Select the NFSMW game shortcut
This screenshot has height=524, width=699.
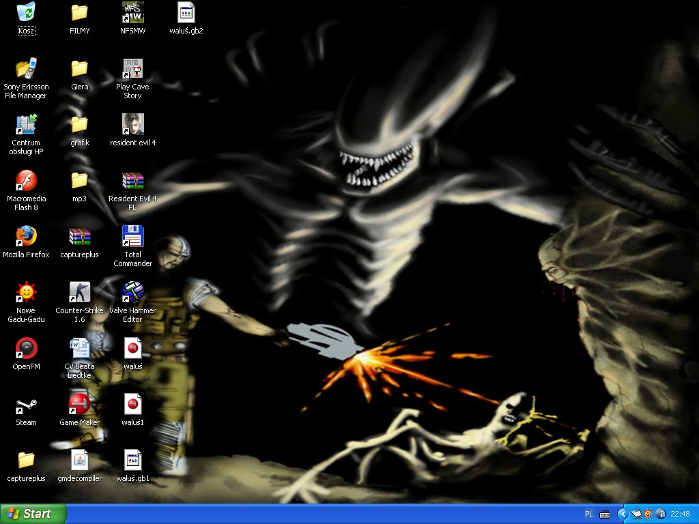point(132,12)
